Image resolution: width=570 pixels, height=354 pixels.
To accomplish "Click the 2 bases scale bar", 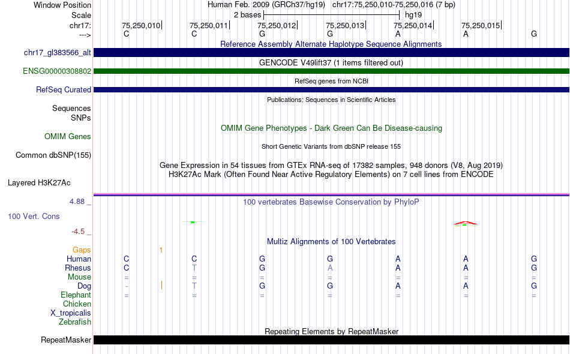I will coord(331,15).
